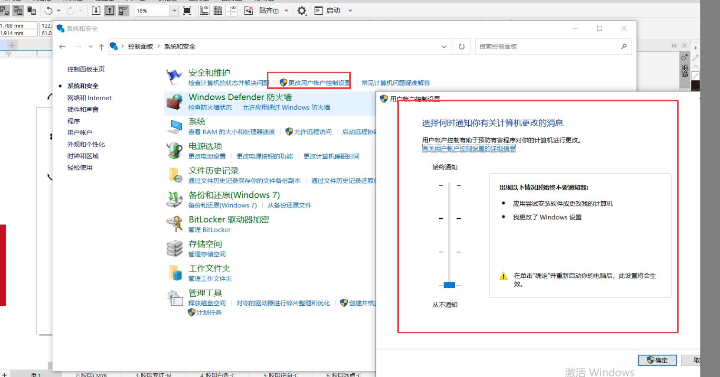The image size is (720, 377).
Task: Click the full-screen preview icon
Action: pyautogui.click(x=187, y=10)
